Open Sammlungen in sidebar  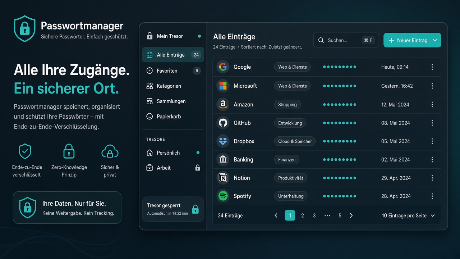point(173,101)
